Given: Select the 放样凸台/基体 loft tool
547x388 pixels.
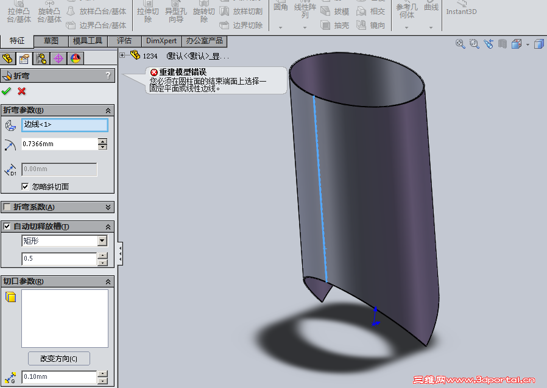Looking at the screenshot, I should tap(96, 11).
